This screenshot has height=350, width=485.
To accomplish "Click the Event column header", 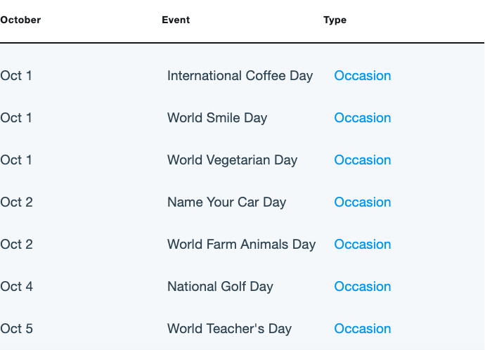I will [176, 20].
